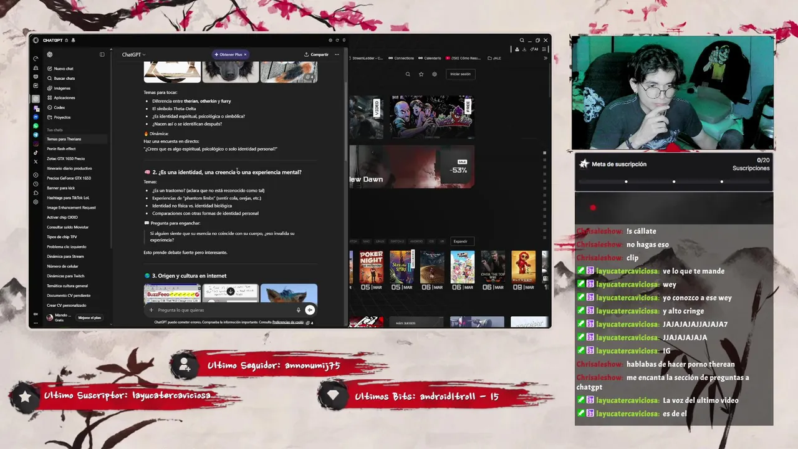Click the ChatGPT panel icon in browser sidebar
Viewport: 798px width, 449px height.
tap(36, 99)
